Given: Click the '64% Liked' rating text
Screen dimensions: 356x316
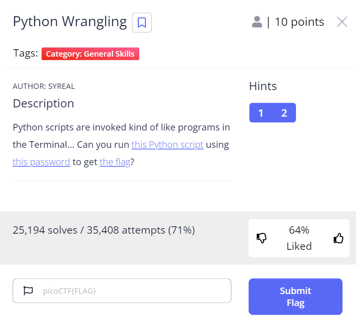Looking at the screenshot, I should coord(299,238).
